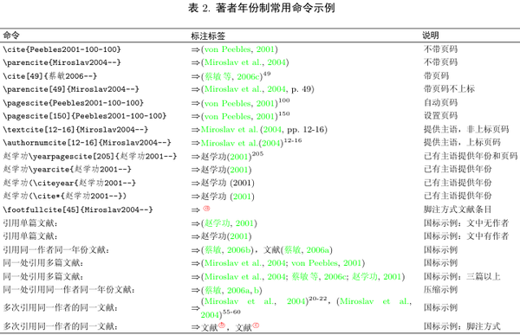Screen dimensions: 520x335
Task: Select the \authornumcite[12-16]{Miroslav2004--} command text
Action: [x=87, y=143]
